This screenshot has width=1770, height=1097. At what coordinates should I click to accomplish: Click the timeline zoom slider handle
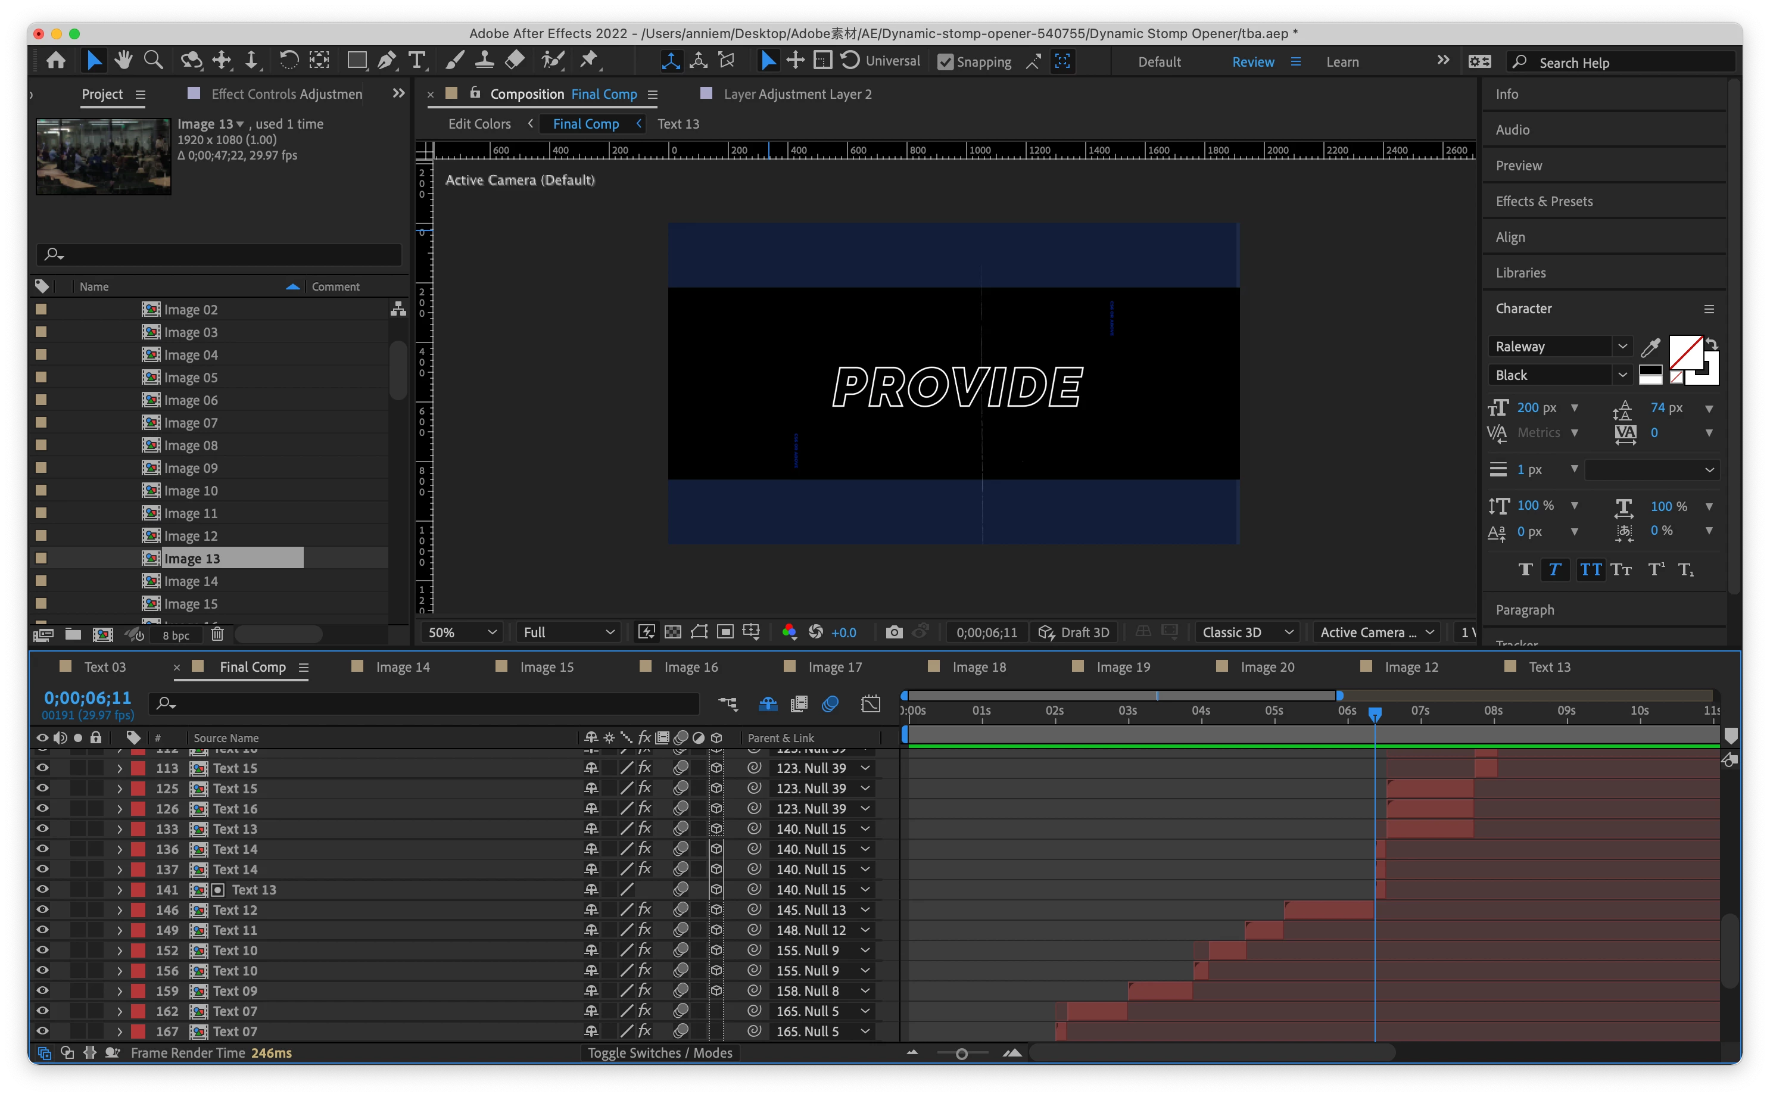962,1054
